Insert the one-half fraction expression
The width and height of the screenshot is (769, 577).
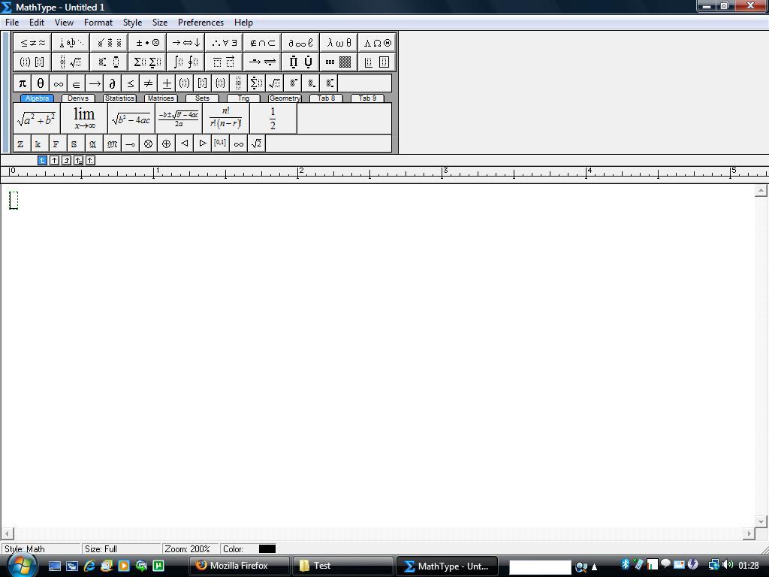click(x=273, y=118)
